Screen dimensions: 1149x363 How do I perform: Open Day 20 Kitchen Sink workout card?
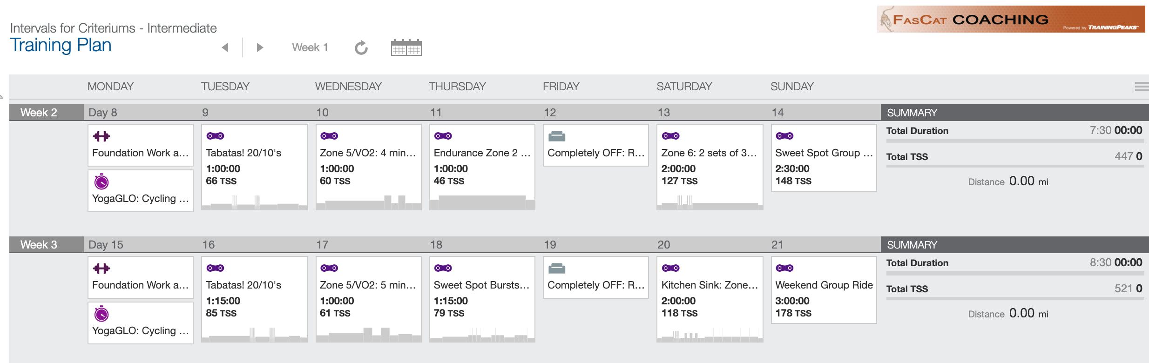point(710,299)
